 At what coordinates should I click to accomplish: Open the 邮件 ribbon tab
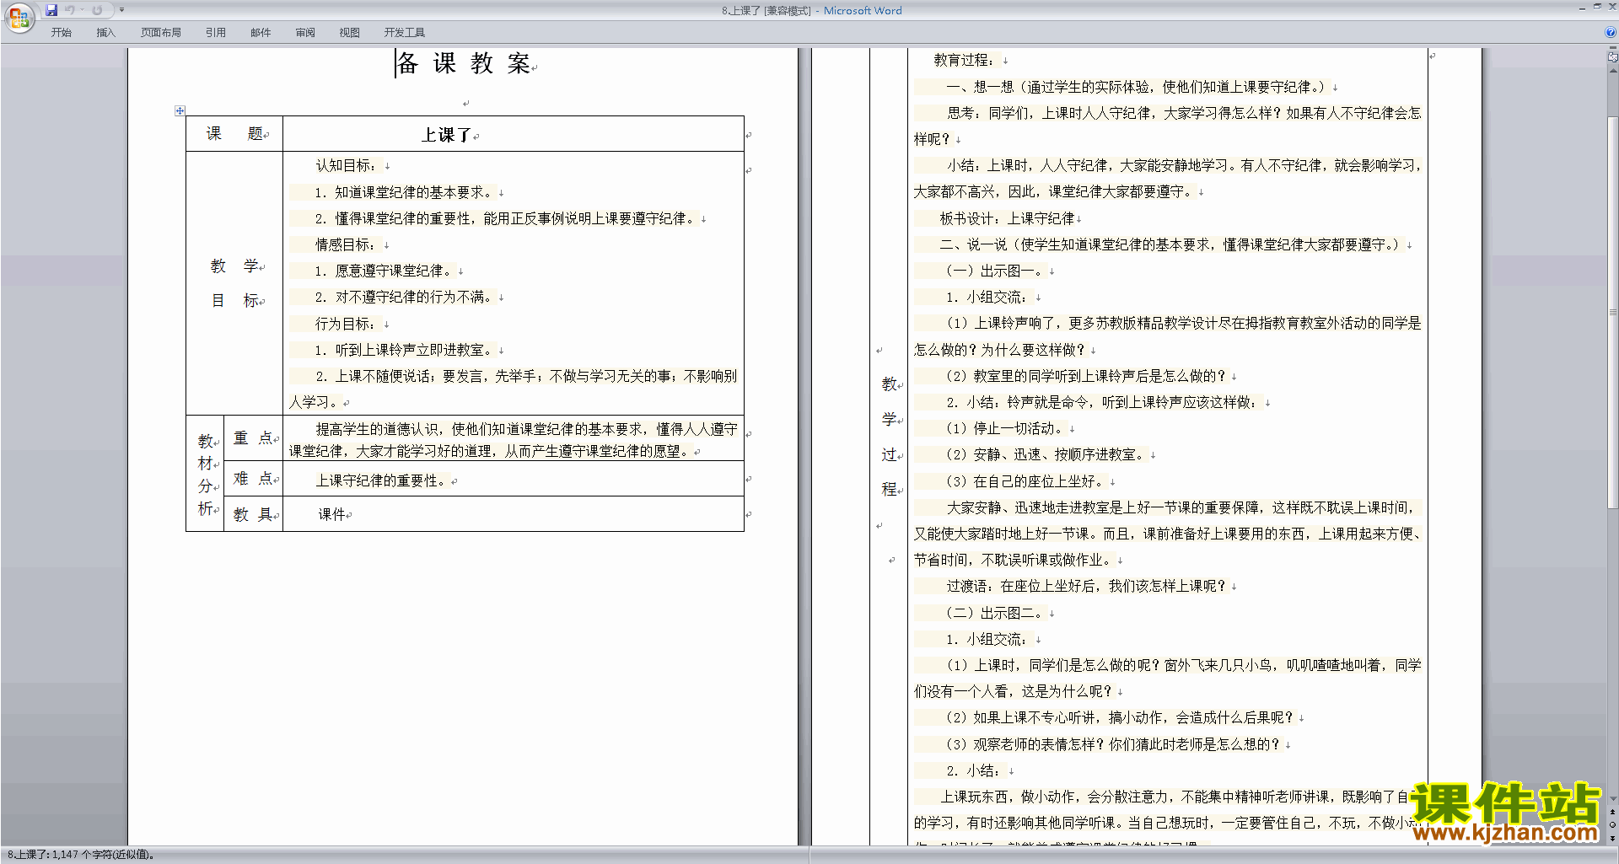[x=261, y=32]
